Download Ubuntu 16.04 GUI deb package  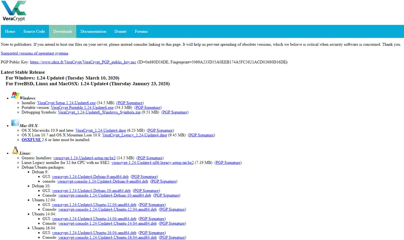[94, 233]
